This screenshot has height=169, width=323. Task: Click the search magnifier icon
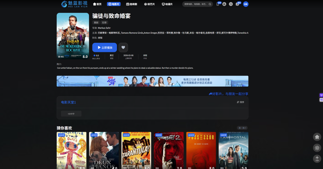[210, 4]
